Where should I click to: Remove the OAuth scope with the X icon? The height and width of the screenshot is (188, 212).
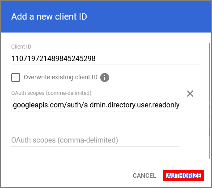coord(190,94)
